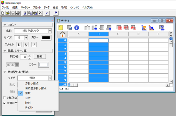Open the ギャラリー menu
Image resolution: width=176 pixels, height=116 pixels.
pyautogui.click(x=25, y=8)
